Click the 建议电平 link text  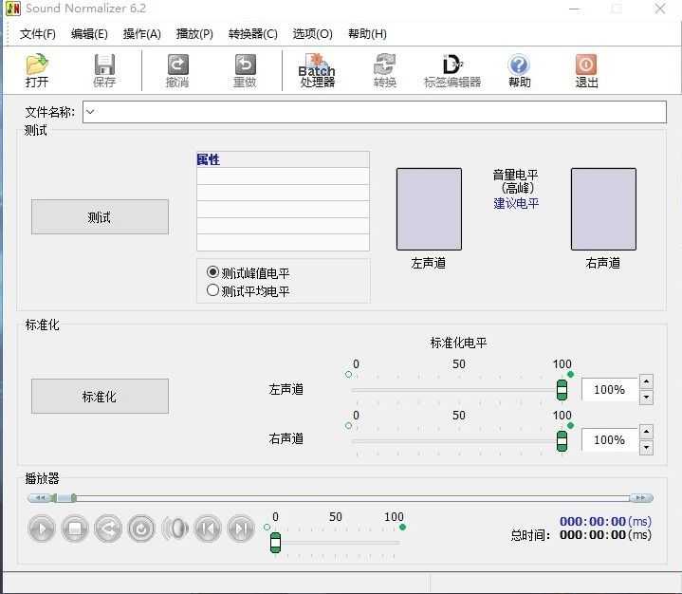coord(516,203)
